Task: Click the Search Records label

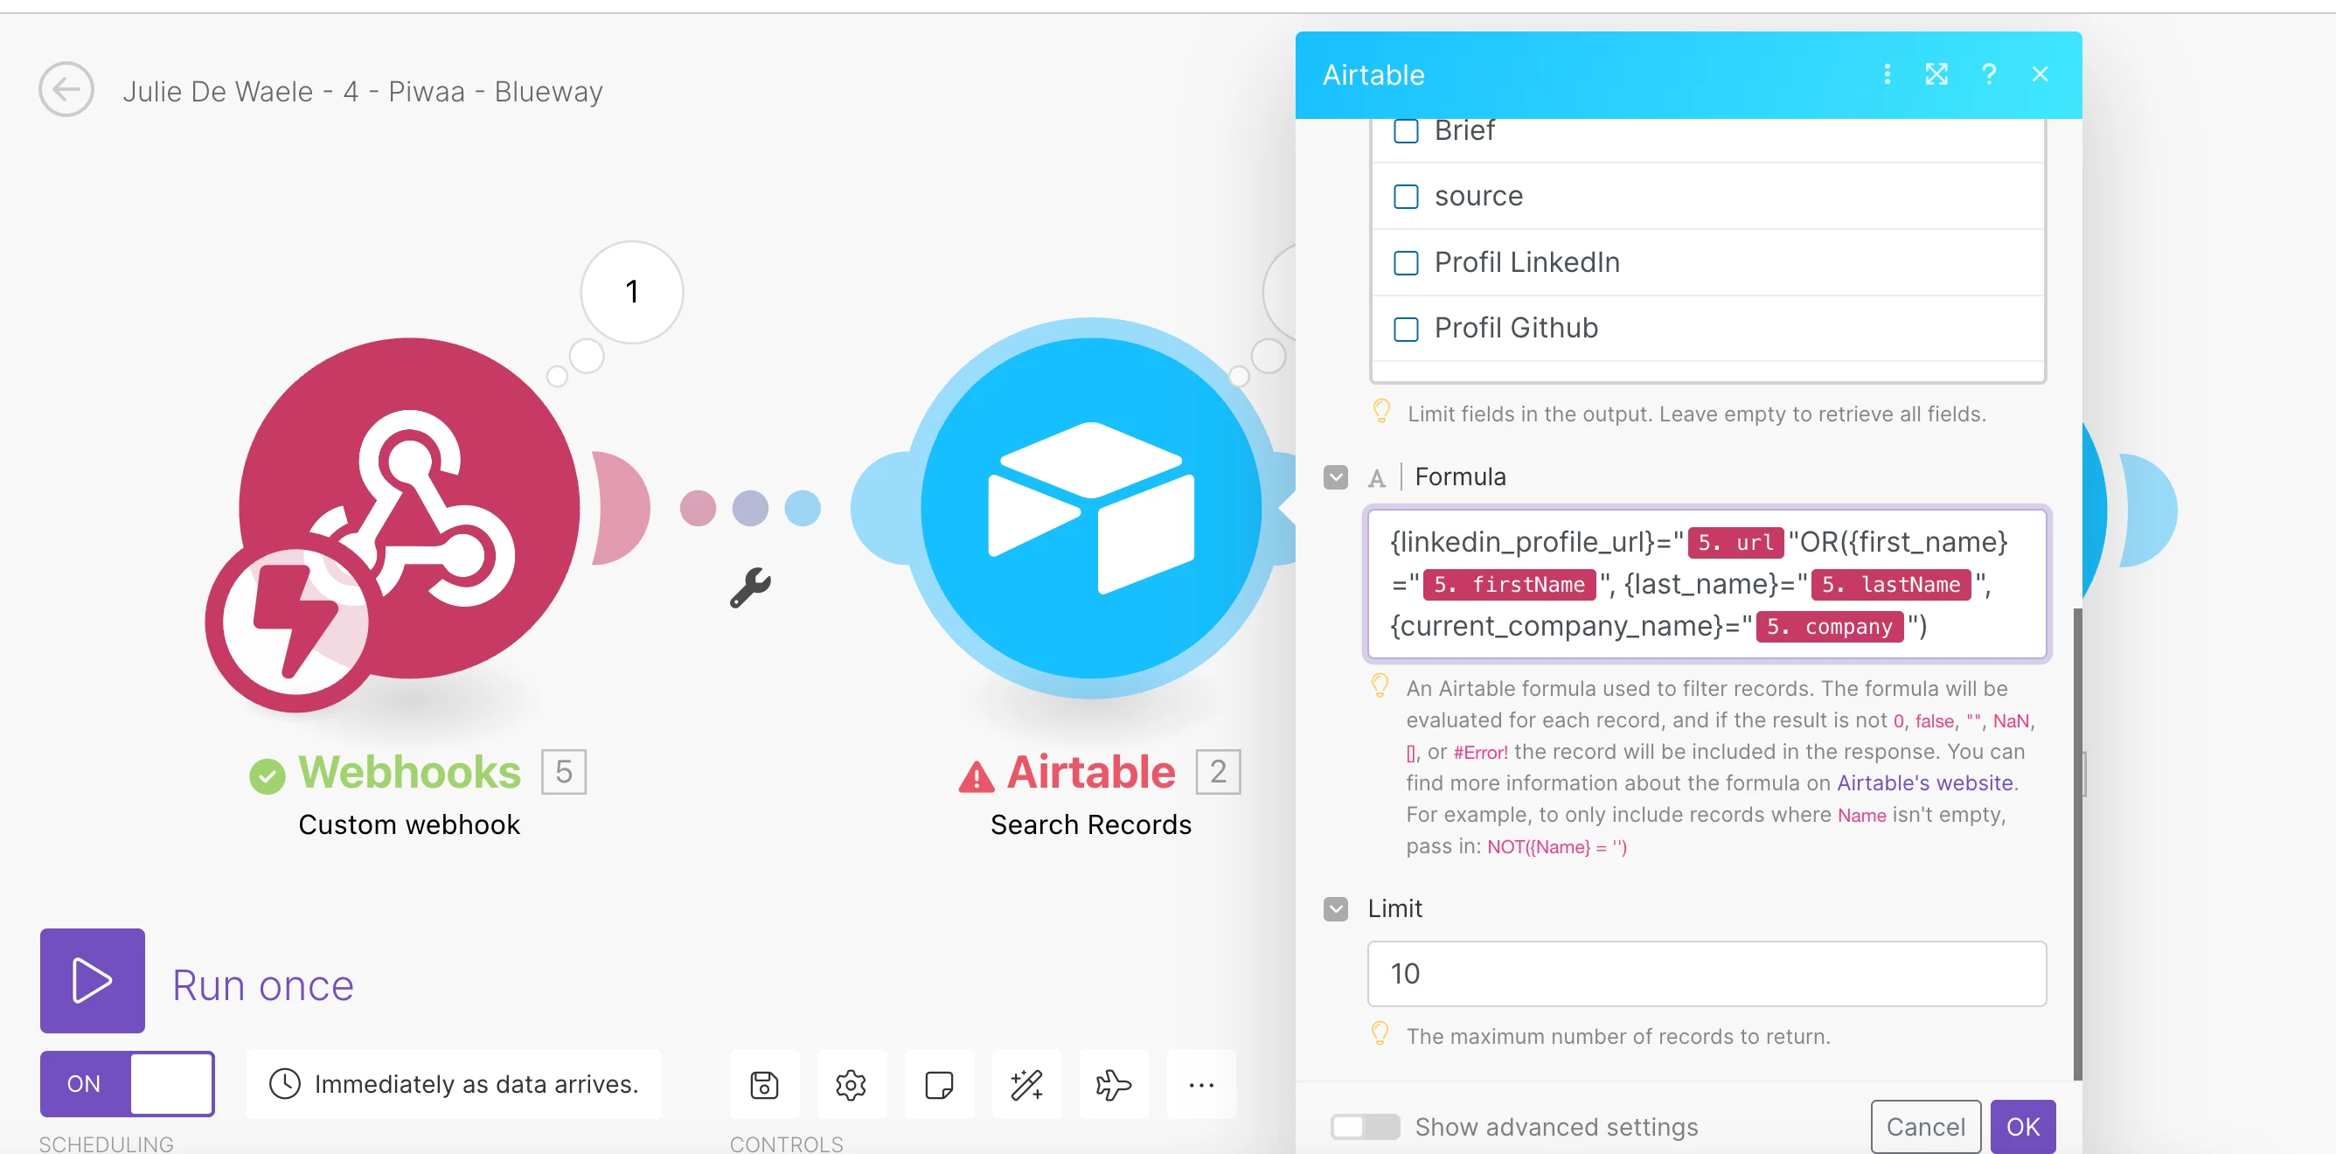Action: tap(1091, 825)
